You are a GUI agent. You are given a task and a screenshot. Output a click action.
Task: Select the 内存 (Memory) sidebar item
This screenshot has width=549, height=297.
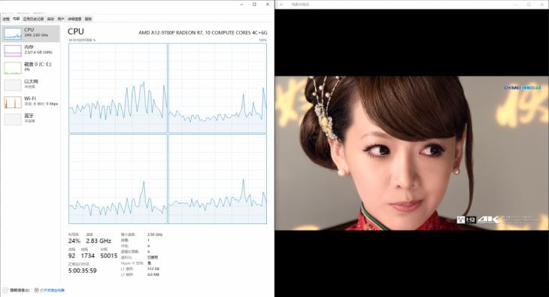(31, 50)
